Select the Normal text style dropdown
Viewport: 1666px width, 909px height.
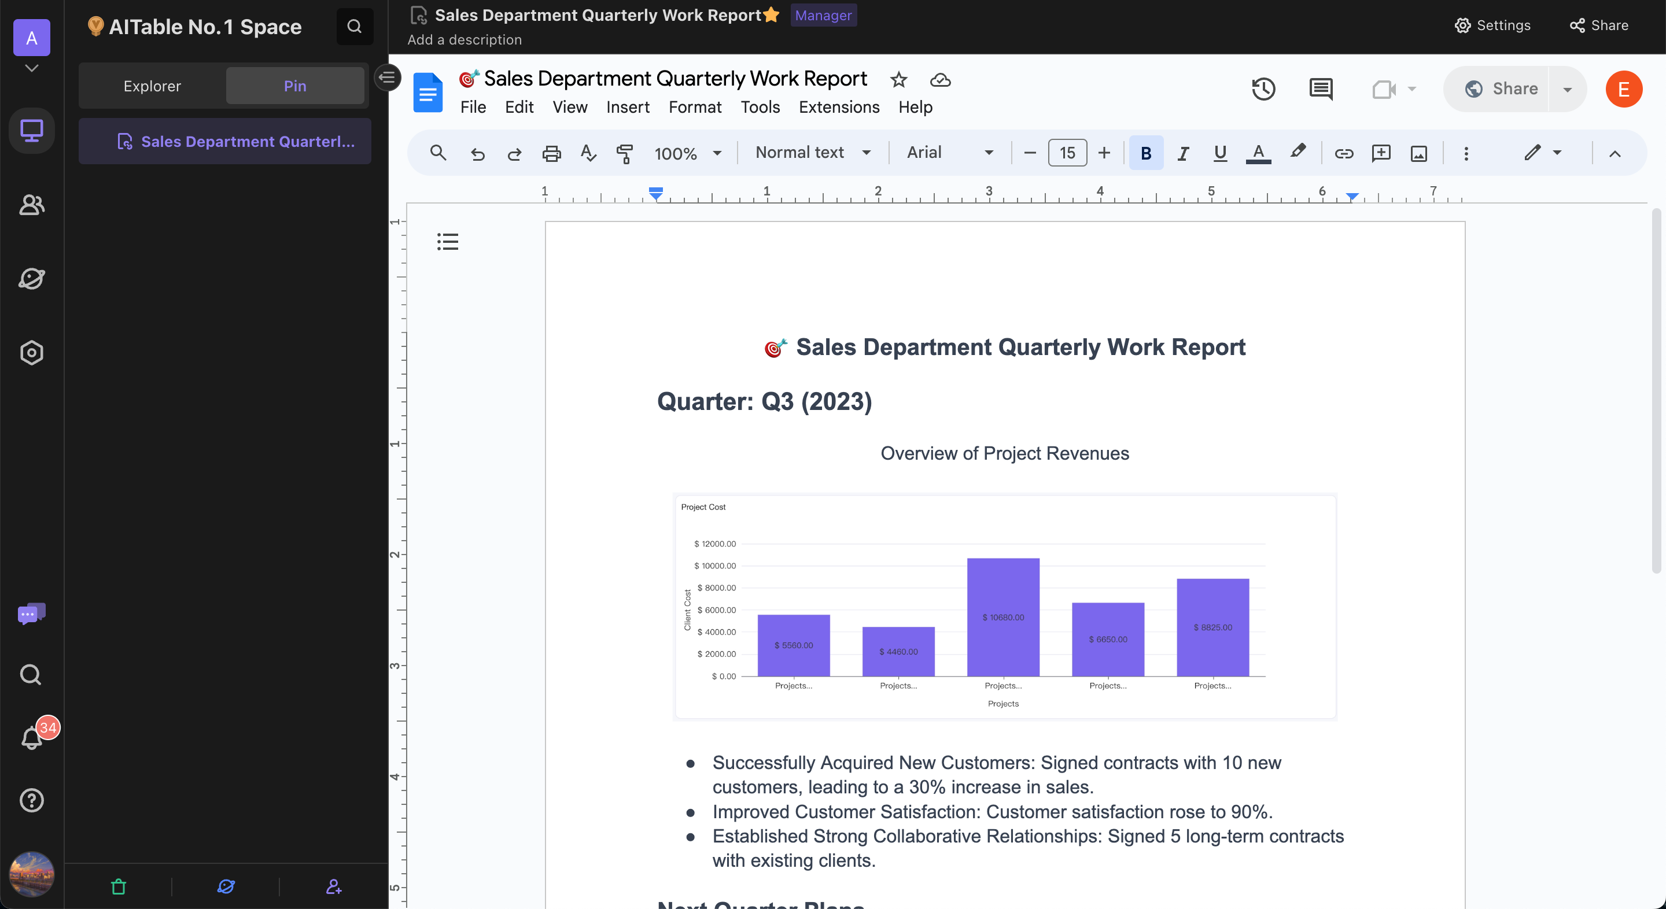810,152
